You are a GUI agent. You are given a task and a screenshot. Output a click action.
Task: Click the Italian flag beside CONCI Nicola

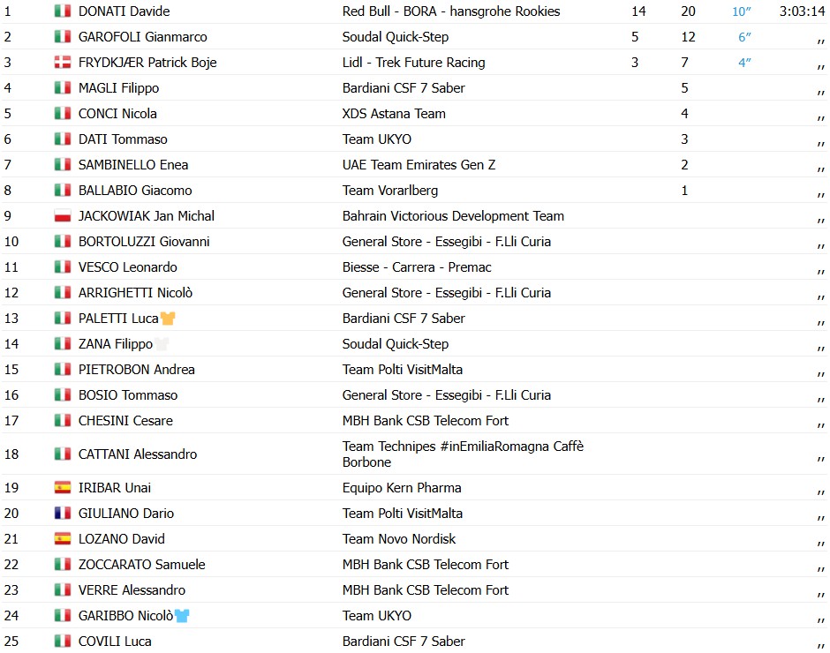click(x=63, y=113)
